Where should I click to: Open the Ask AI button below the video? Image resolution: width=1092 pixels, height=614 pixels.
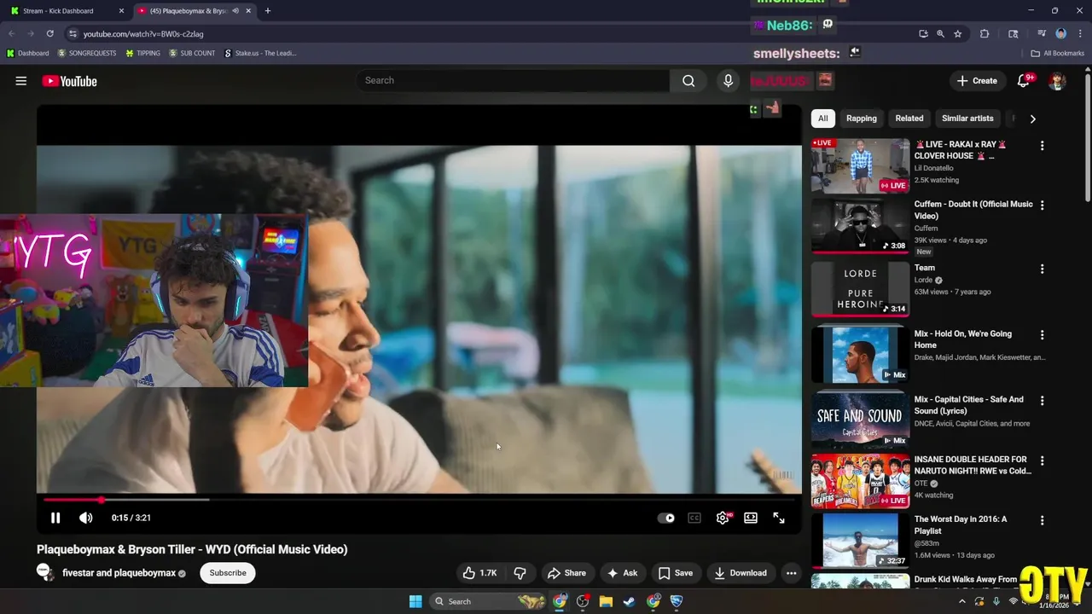click(622, 573)
